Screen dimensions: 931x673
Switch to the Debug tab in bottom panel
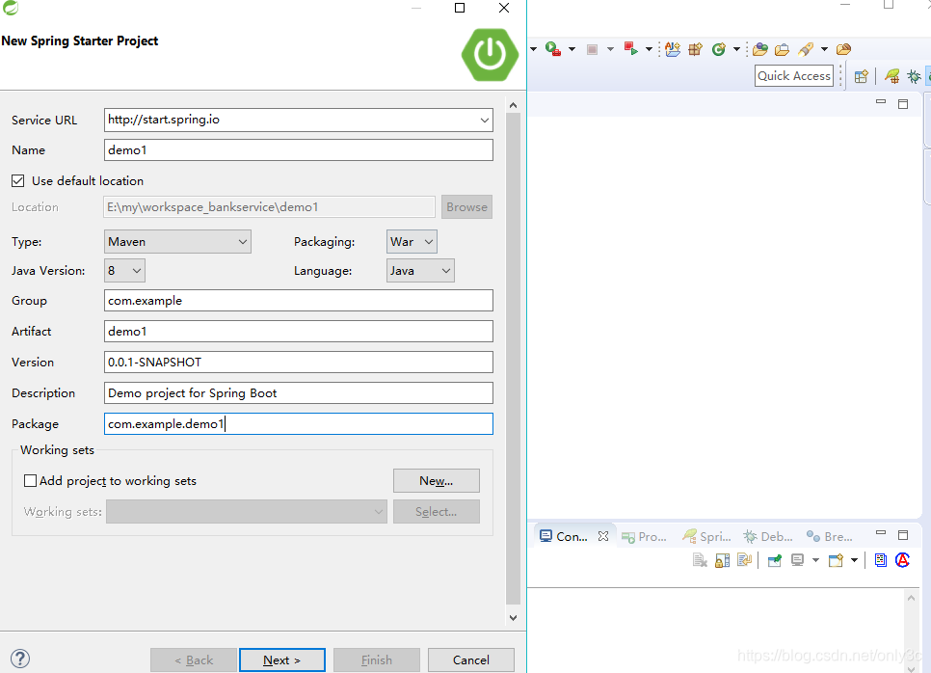(x=768, y=536)
